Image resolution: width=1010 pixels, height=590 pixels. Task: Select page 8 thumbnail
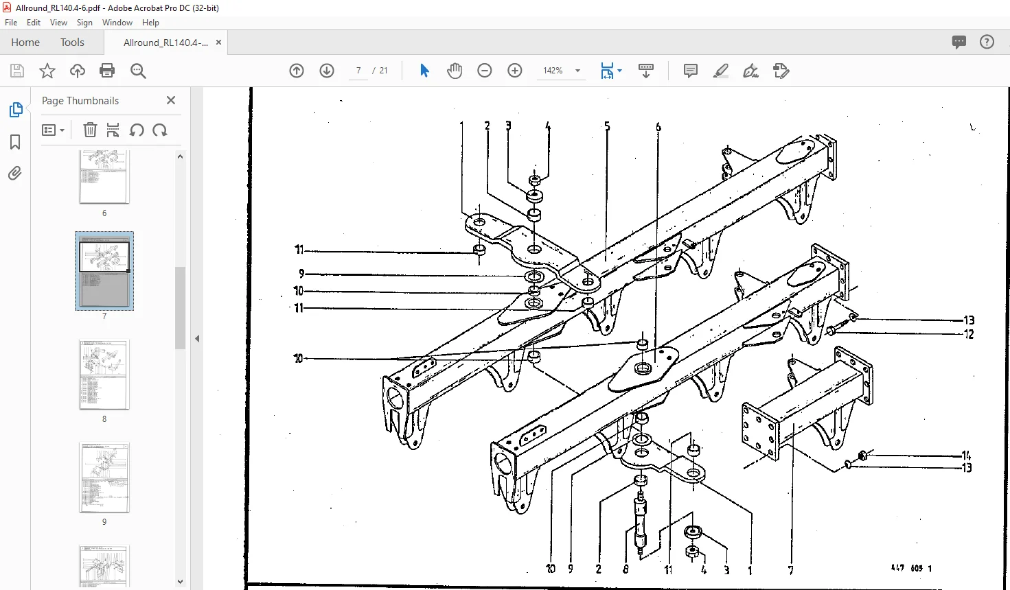tap(104, 375)
